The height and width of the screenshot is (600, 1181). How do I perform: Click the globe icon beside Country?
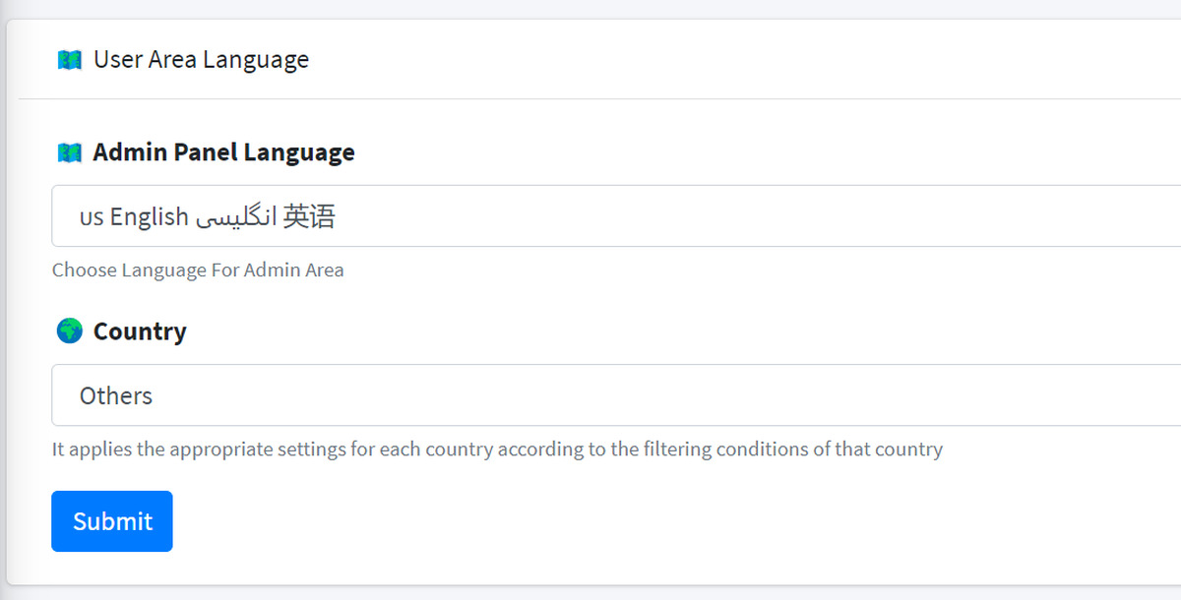(69, 331)
